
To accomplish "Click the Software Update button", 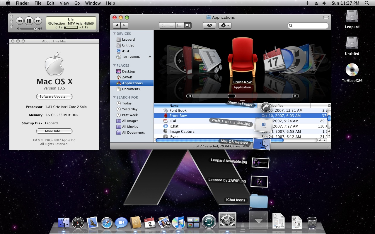I will click(x=54, y=97).
